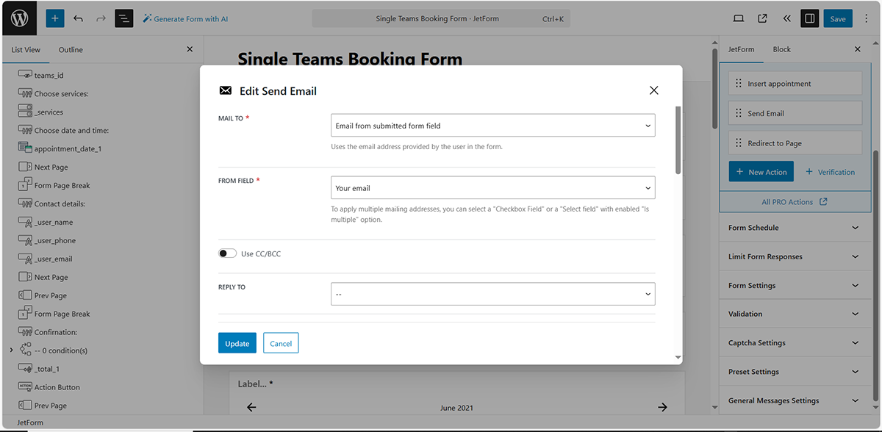882x432 pixels.
Task: Select the _services block icon
Action: 25,112
